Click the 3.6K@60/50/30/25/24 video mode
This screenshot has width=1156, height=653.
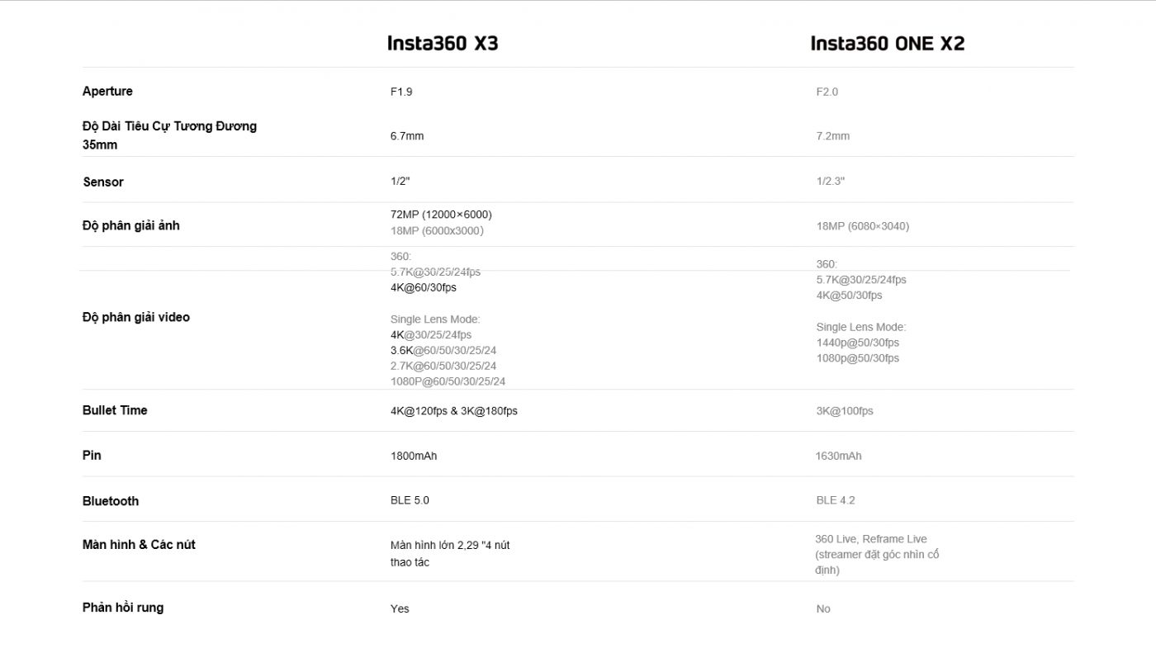pos(443,350)
